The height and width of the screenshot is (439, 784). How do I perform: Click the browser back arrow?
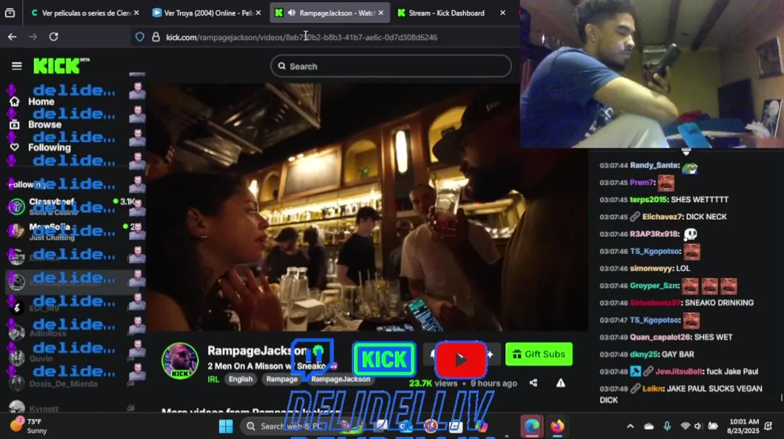tap(12, 37)
